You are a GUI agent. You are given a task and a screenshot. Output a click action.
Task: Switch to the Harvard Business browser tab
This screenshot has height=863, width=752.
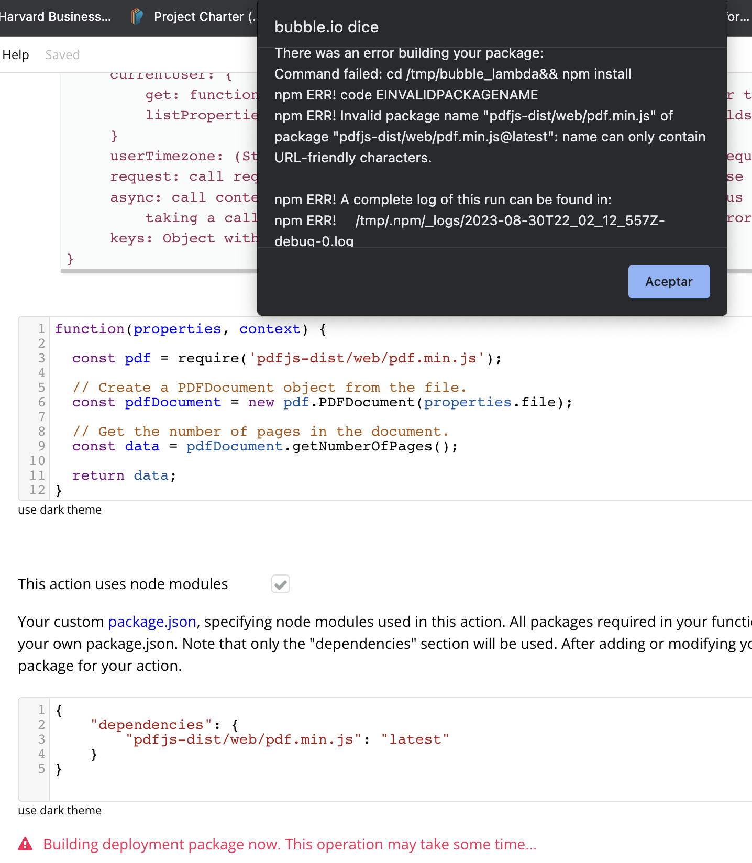56,17
